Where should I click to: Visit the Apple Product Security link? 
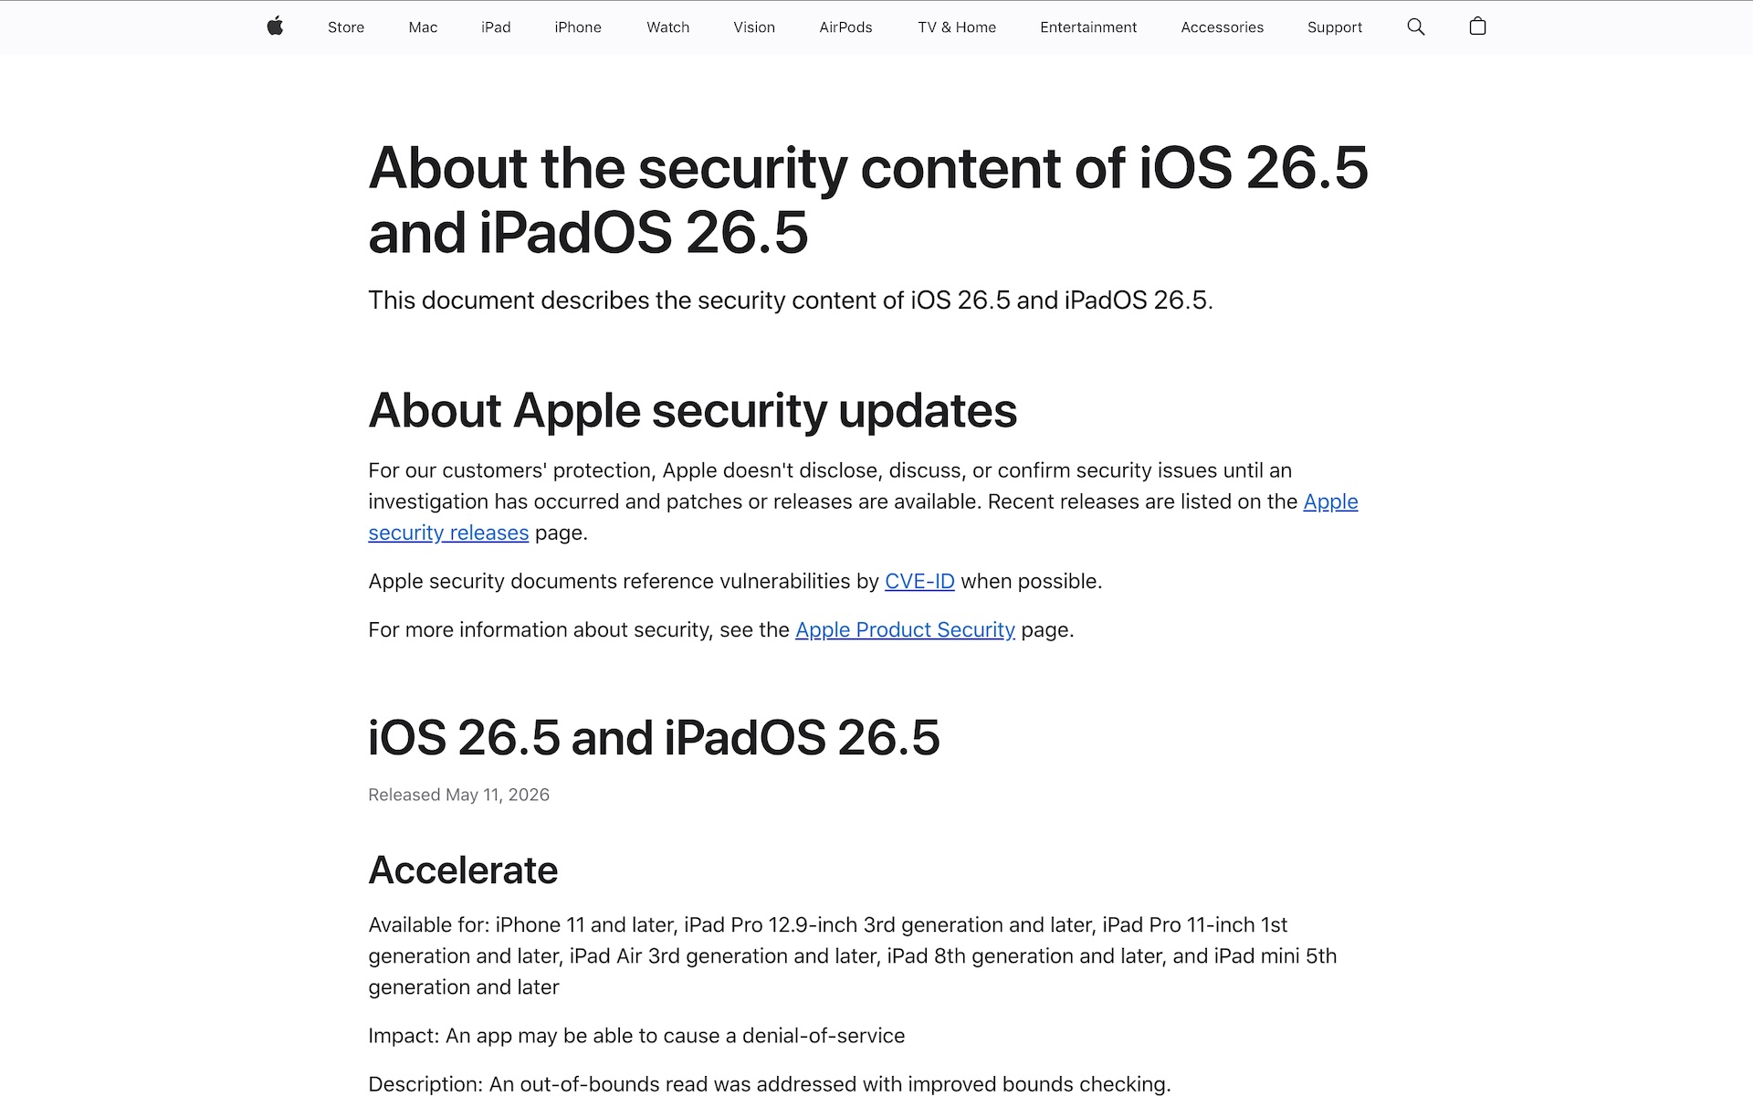point(905,630)
